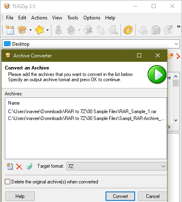This screenshot has width=182, height=202.
Task: Open the dropdown arrow beside Open Archive
Action: coord(31,30)
